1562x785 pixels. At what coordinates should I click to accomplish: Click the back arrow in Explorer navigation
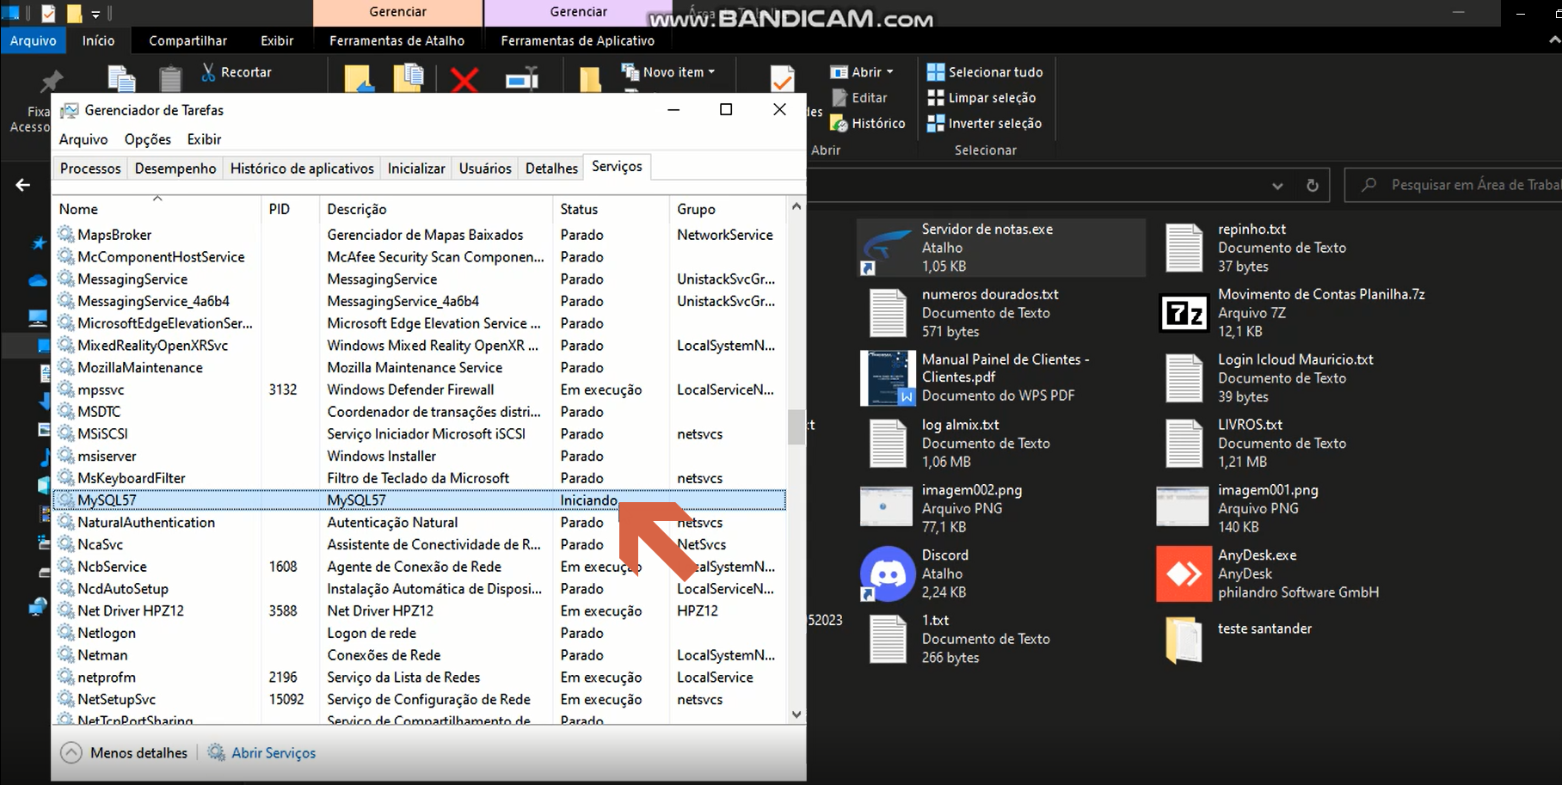point(23,185)
